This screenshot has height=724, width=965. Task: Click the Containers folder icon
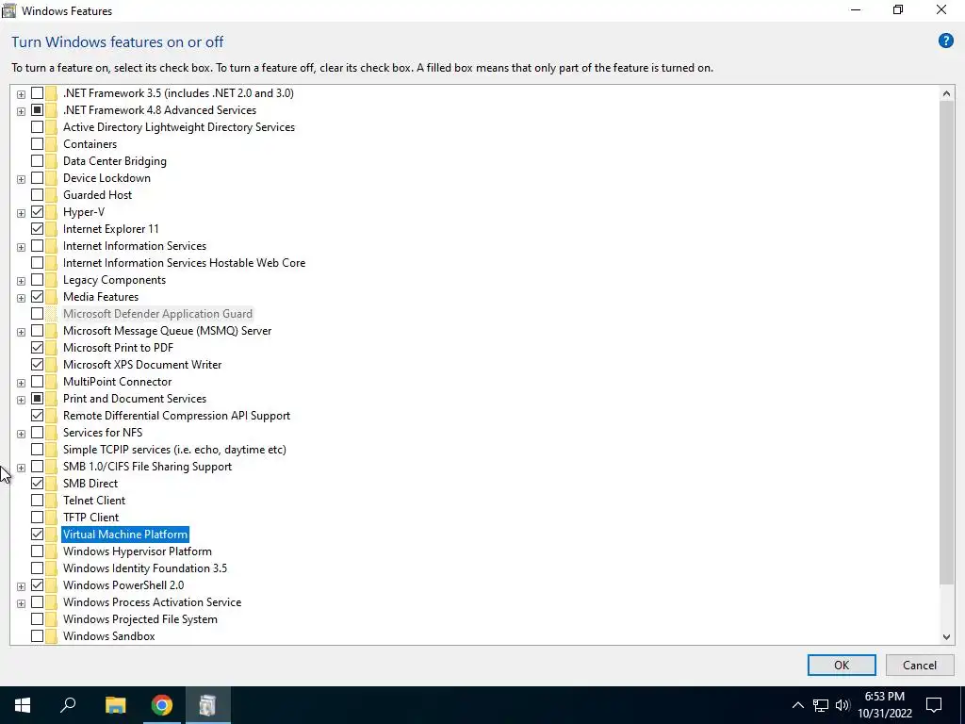tap(51, 144)
